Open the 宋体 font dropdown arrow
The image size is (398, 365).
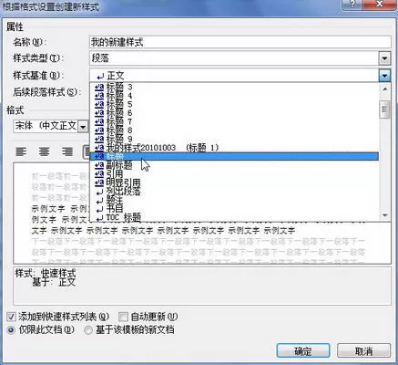[x=83, y=126]
